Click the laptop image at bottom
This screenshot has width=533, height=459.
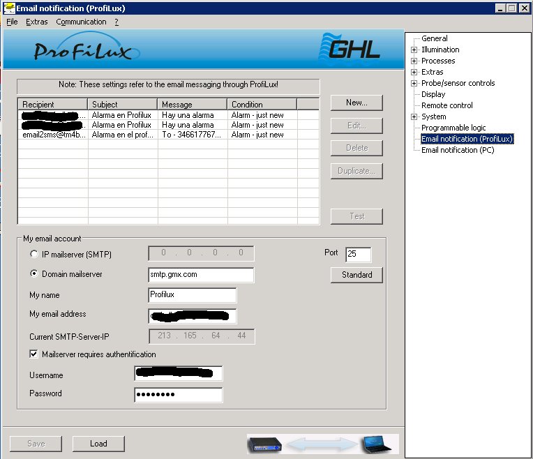click(x=378, y=444)
